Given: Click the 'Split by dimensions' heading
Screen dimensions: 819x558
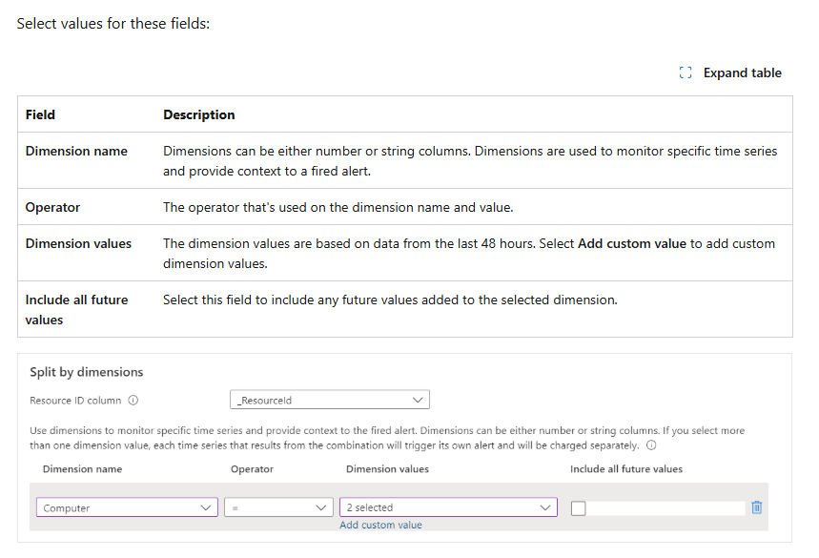Looking at the screenshot, I should [x=86, y=372].
